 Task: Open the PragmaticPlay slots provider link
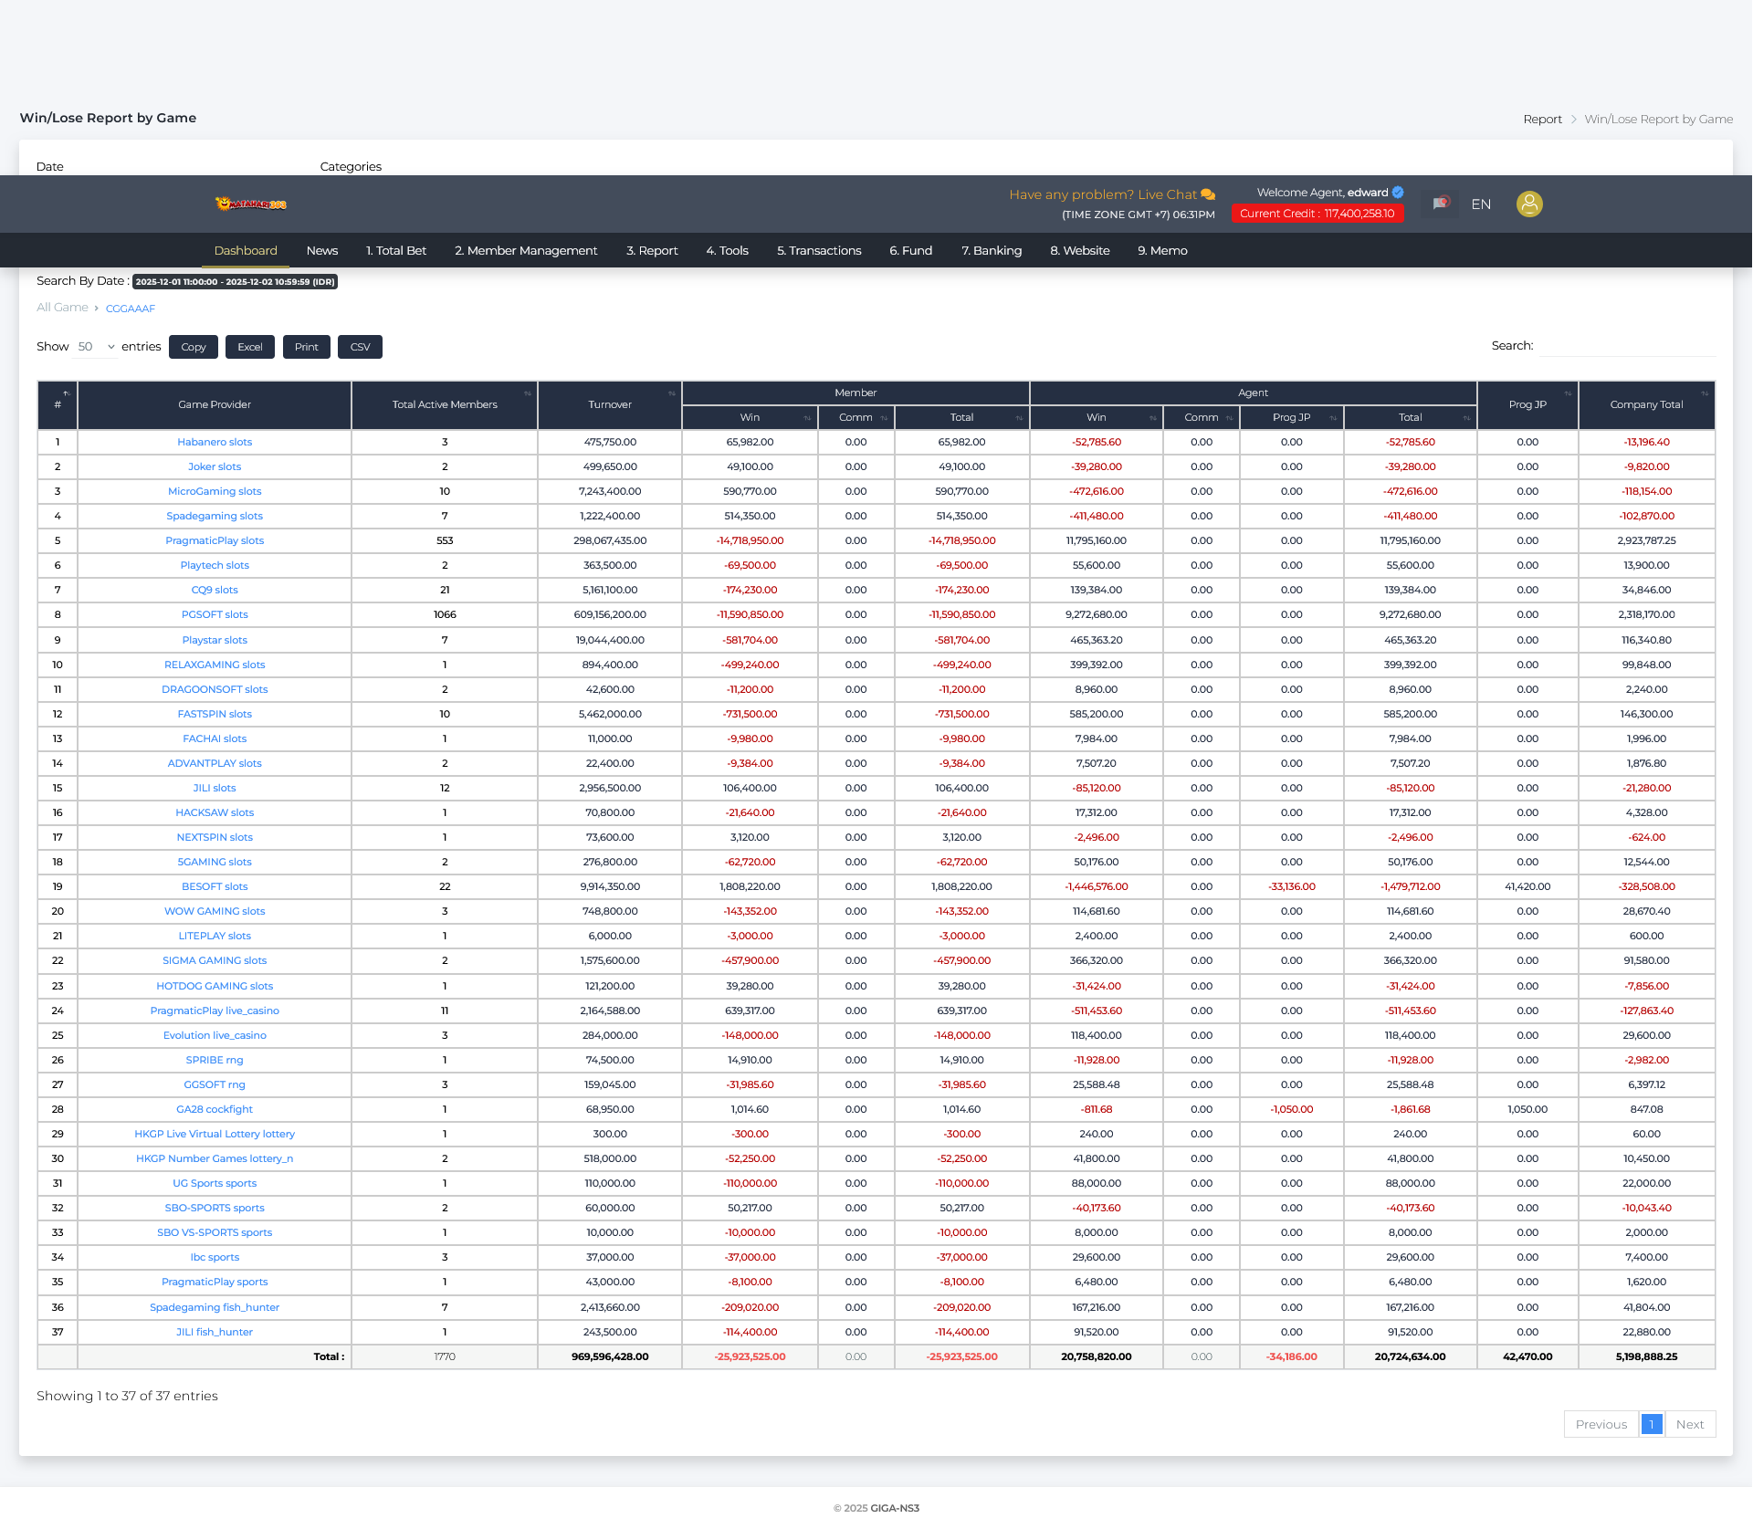pyautogui.click(x=215, y=540)
